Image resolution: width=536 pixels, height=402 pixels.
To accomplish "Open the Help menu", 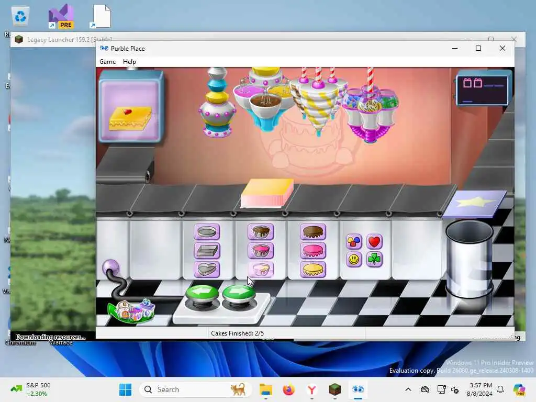I will [130, 62].
